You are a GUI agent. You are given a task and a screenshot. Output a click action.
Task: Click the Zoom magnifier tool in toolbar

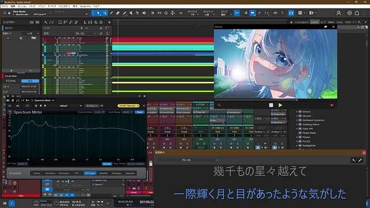tap(166, 13)
